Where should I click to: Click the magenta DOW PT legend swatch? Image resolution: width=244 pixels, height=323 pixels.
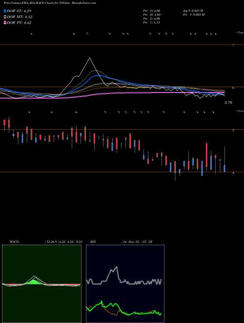5,23
